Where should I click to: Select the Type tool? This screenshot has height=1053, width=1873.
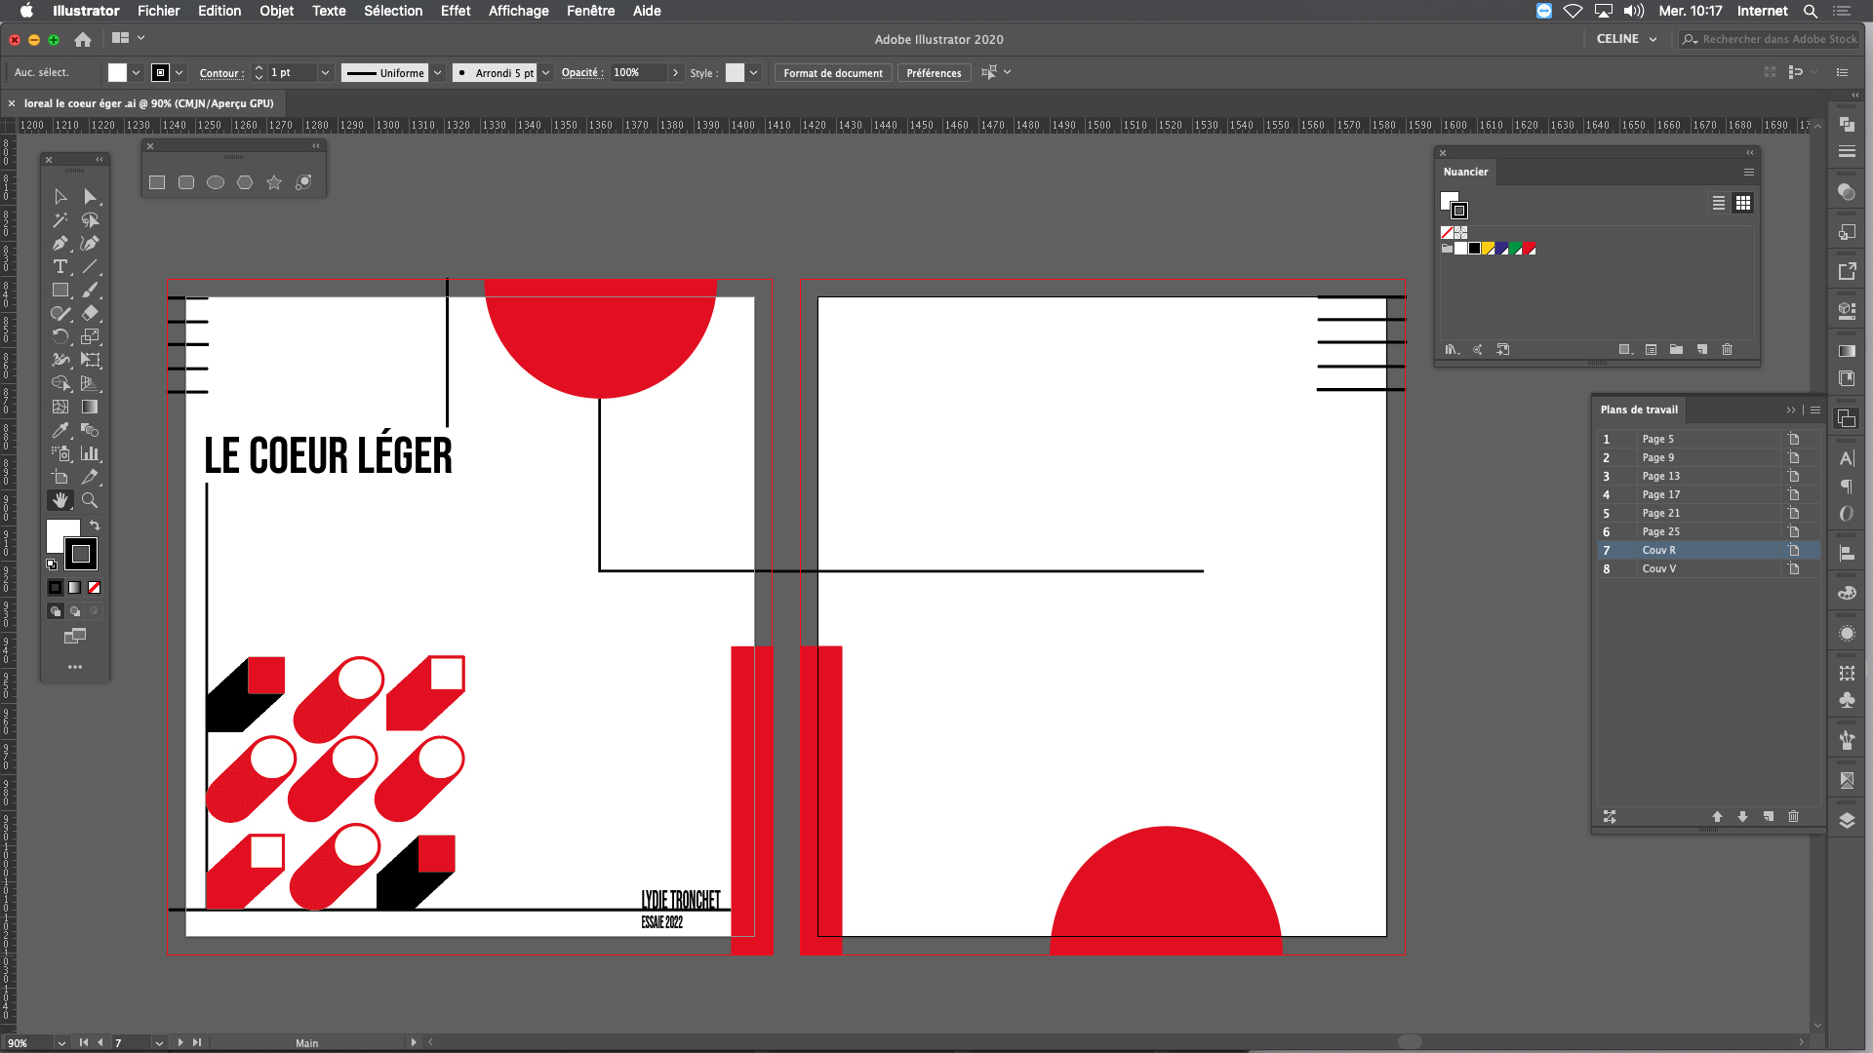60,267
